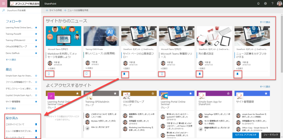
Task: Click フィードバック button
Action: (x=270, y=135)
